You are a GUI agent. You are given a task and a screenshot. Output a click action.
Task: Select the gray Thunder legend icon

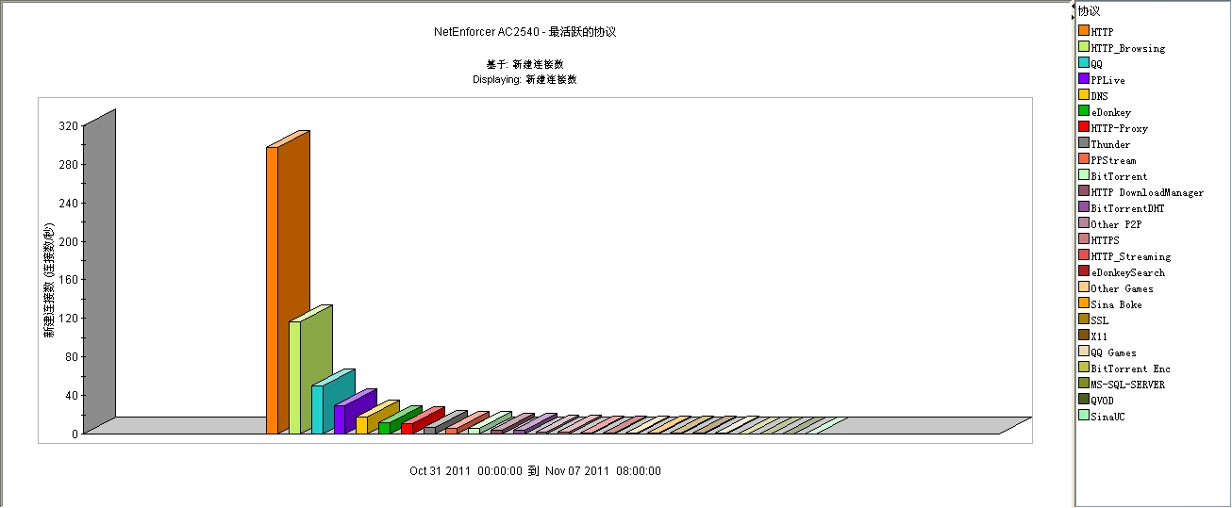(1084, 144)
